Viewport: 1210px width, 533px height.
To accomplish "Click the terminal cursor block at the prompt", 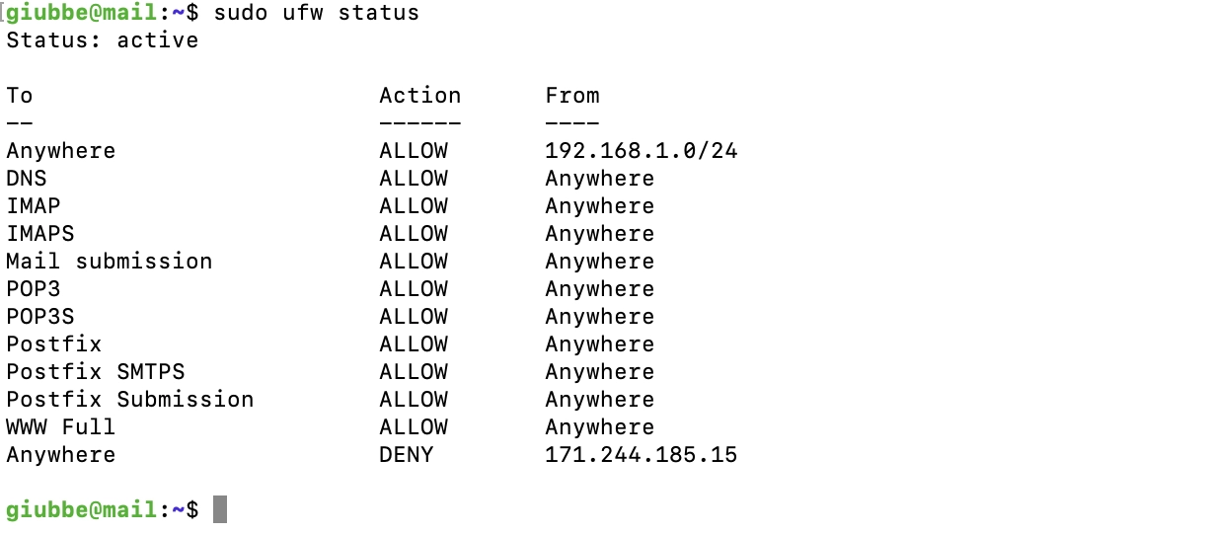I will 220,510.
